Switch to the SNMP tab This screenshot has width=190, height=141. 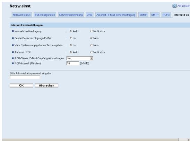point(143,15)
